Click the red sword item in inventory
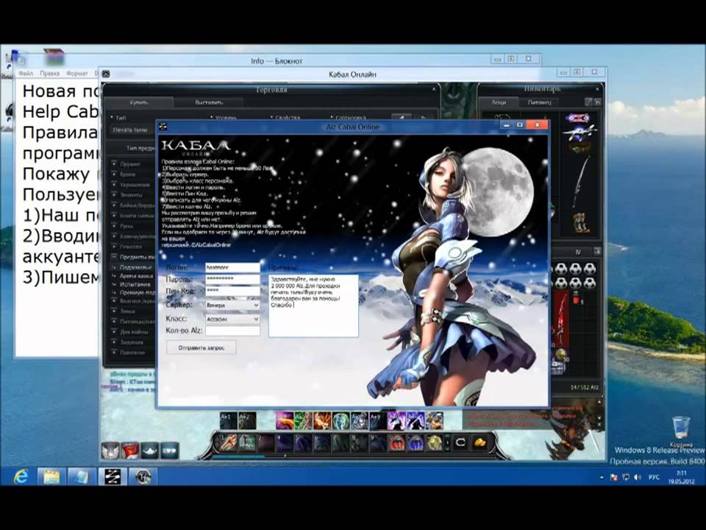Viewport: 706px width, 530px height. point(561,319)
